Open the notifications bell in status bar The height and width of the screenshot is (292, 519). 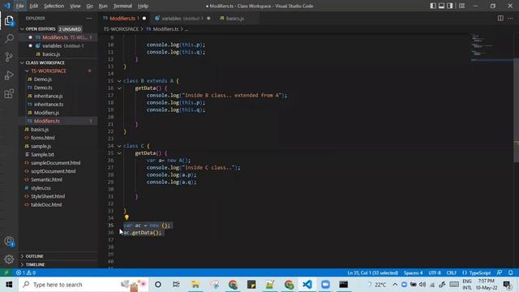[511, 273]
